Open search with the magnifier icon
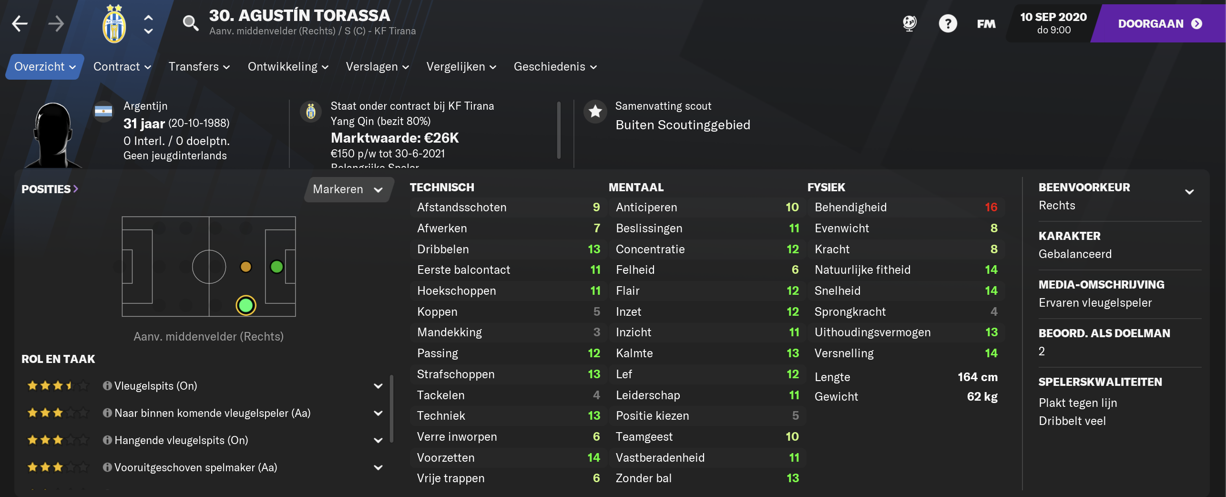Image resolution: width=1226 pixels, height=497 pixels. tap(191, 22)
